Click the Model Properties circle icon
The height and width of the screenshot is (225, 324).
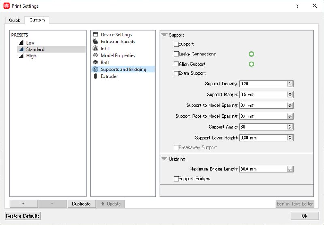95,55
